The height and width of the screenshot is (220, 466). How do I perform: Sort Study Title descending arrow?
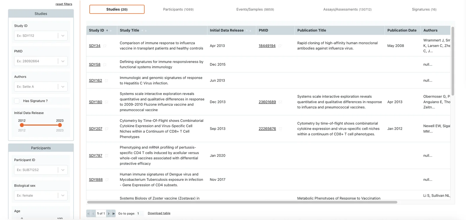tap(146, 30)
